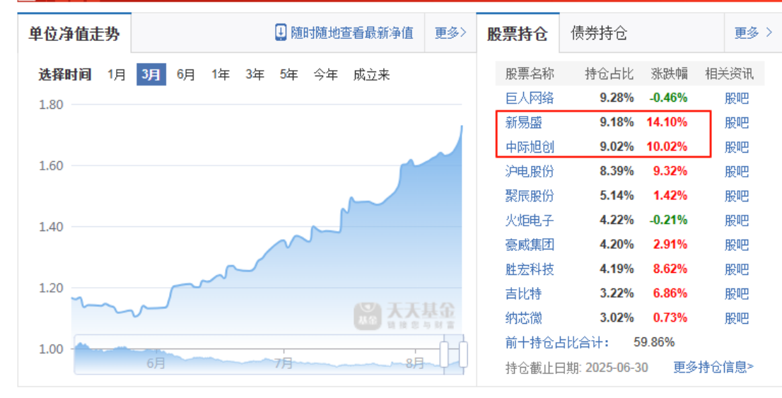Open stock 胜宏科技

(x=530, y=269)
